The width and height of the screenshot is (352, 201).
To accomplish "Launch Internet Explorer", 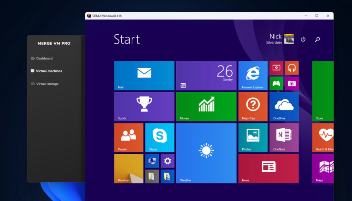I will (x=253, y=75).
